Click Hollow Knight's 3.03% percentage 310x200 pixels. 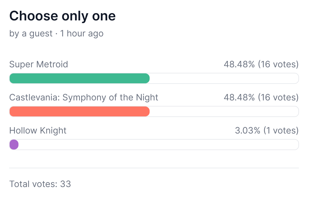tap(247, 130)
